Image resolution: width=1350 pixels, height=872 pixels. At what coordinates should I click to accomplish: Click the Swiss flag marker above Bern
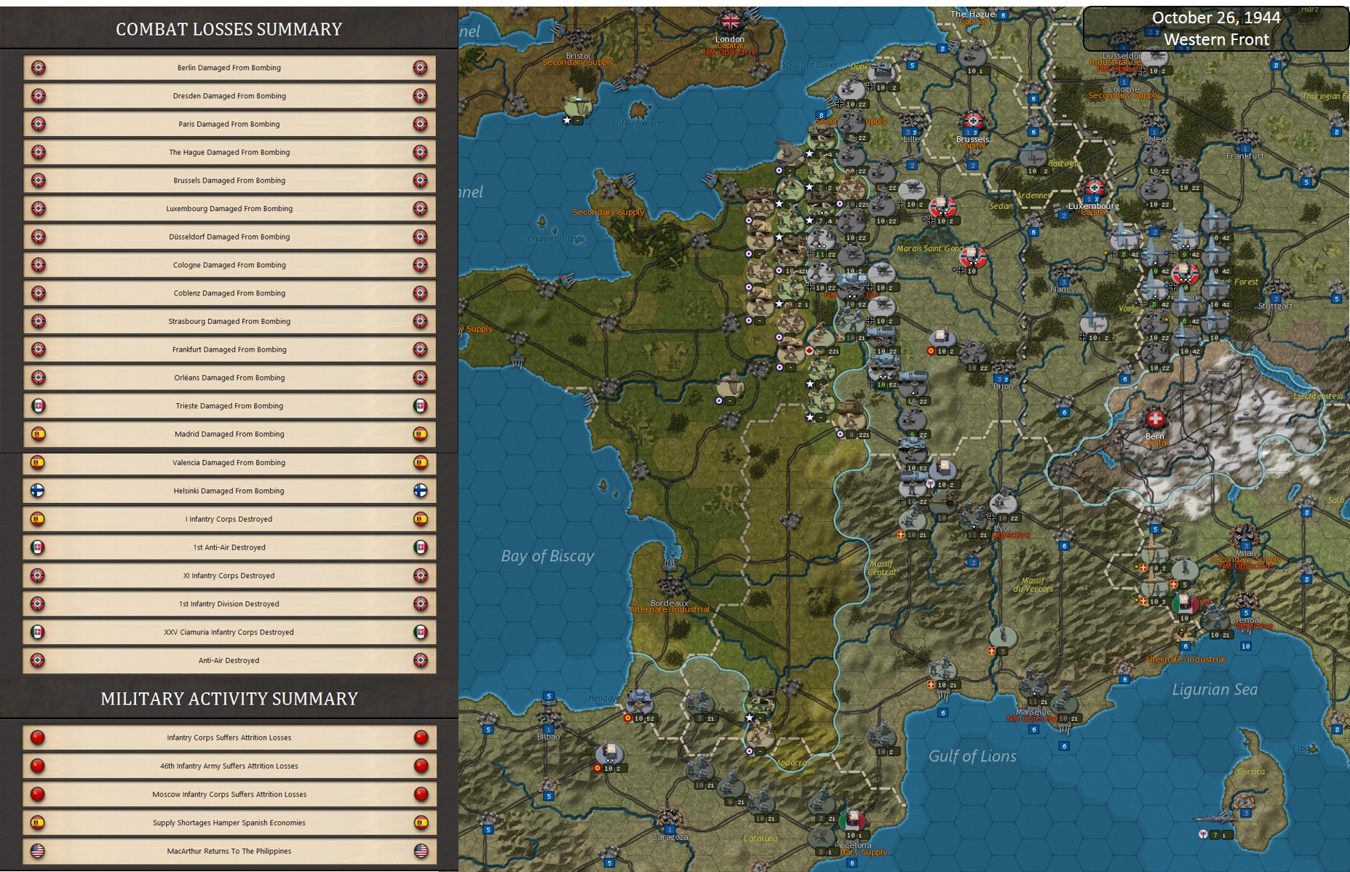[1155, 419]
